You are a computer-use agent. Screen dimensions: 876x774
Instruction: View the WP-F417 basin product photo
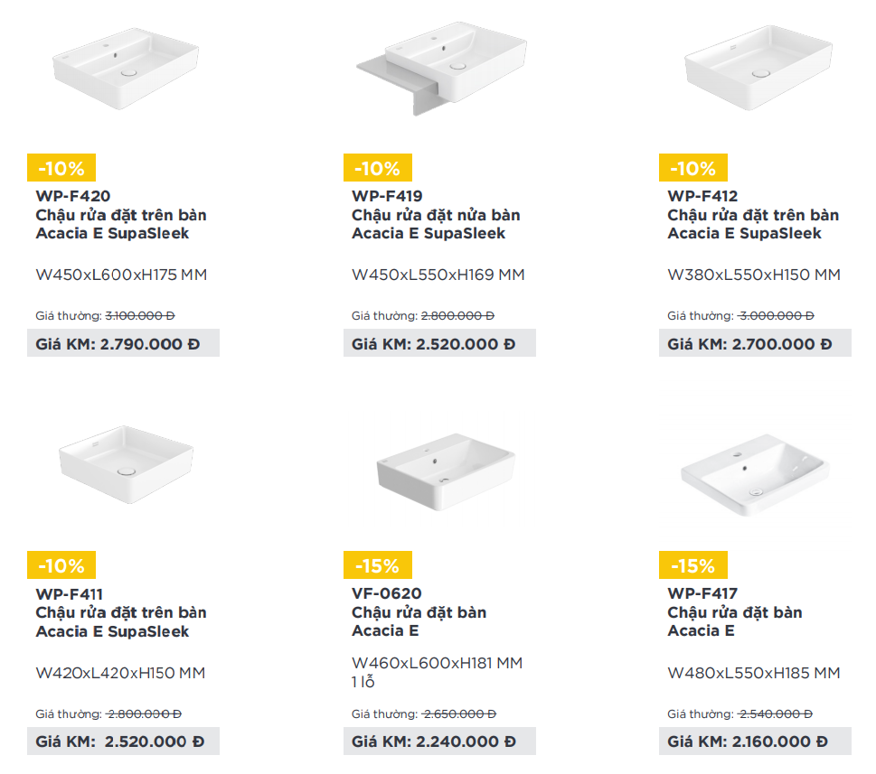pos(755,475)
